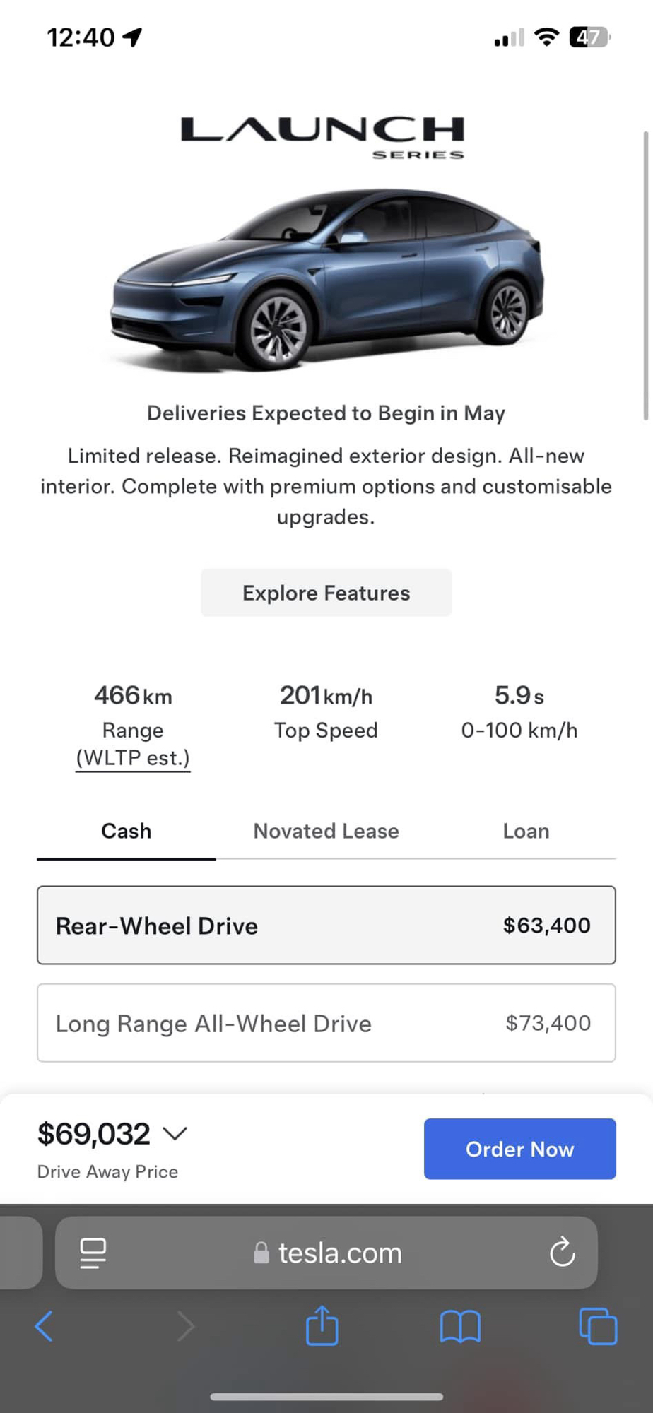653x1413 pixels.
Task: Open Safari bookmarks book icon
Action: 460,1326
